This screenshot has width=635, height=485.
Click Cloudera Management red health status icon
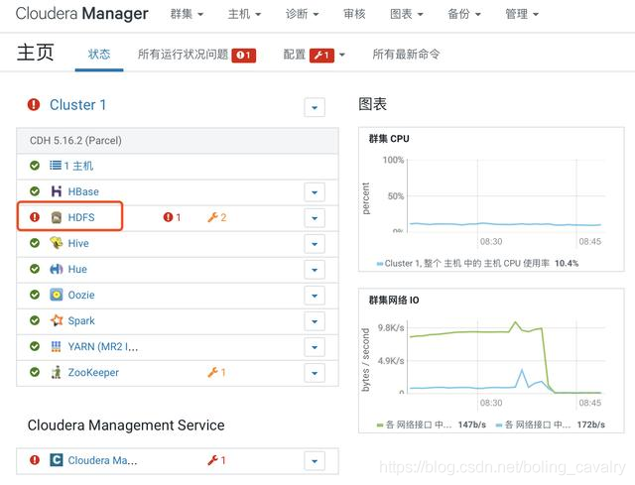[x=35, y=460]
